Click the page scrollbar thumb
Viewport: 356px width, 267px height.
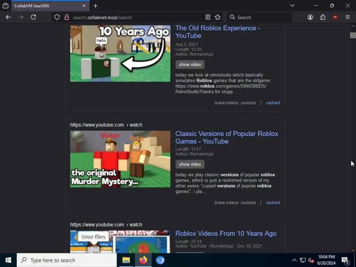pos(353,35)
